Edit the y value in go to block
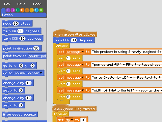Viewport: 162px width, 122px height. tap(32, 66)
